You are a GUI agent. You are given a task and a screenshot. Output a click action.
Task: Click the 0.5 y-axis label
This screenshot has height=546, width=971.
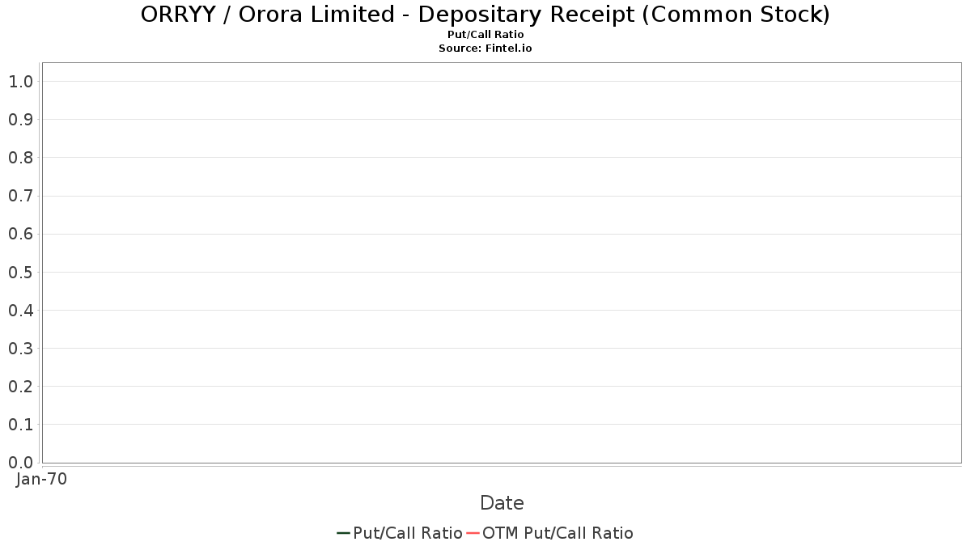click(x=20, y=272)
